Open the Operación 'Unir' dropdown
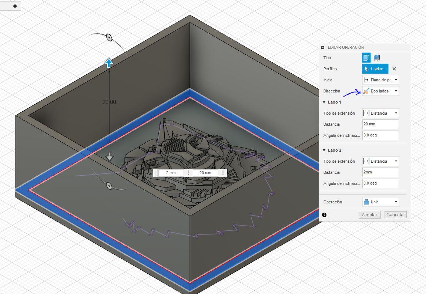 [380, 202]
